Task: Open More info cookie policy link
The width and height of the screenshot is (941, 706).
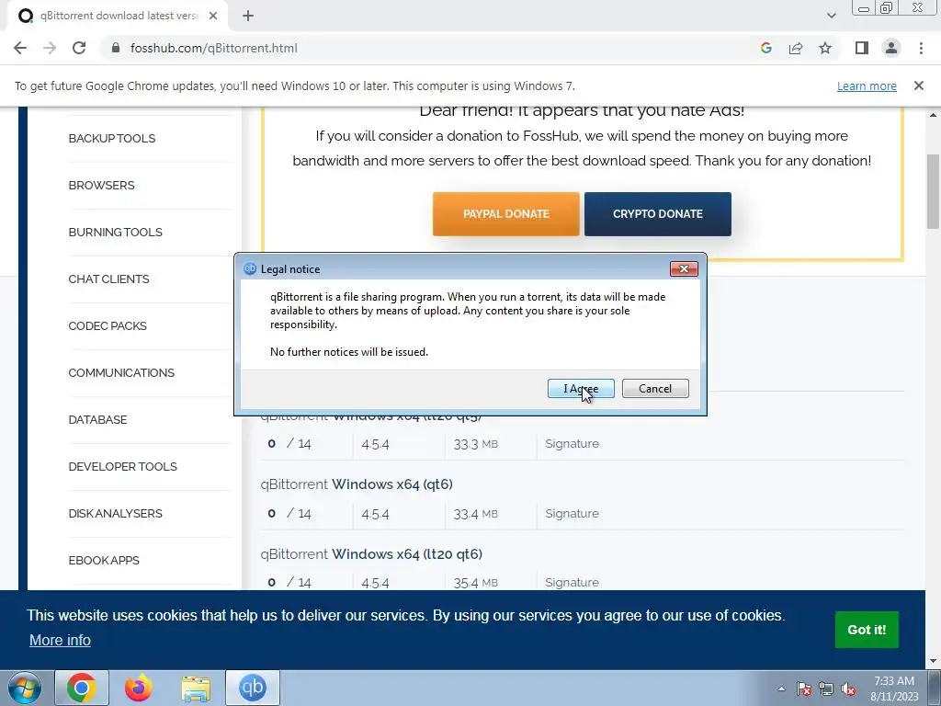Action: tap(60, 640)
